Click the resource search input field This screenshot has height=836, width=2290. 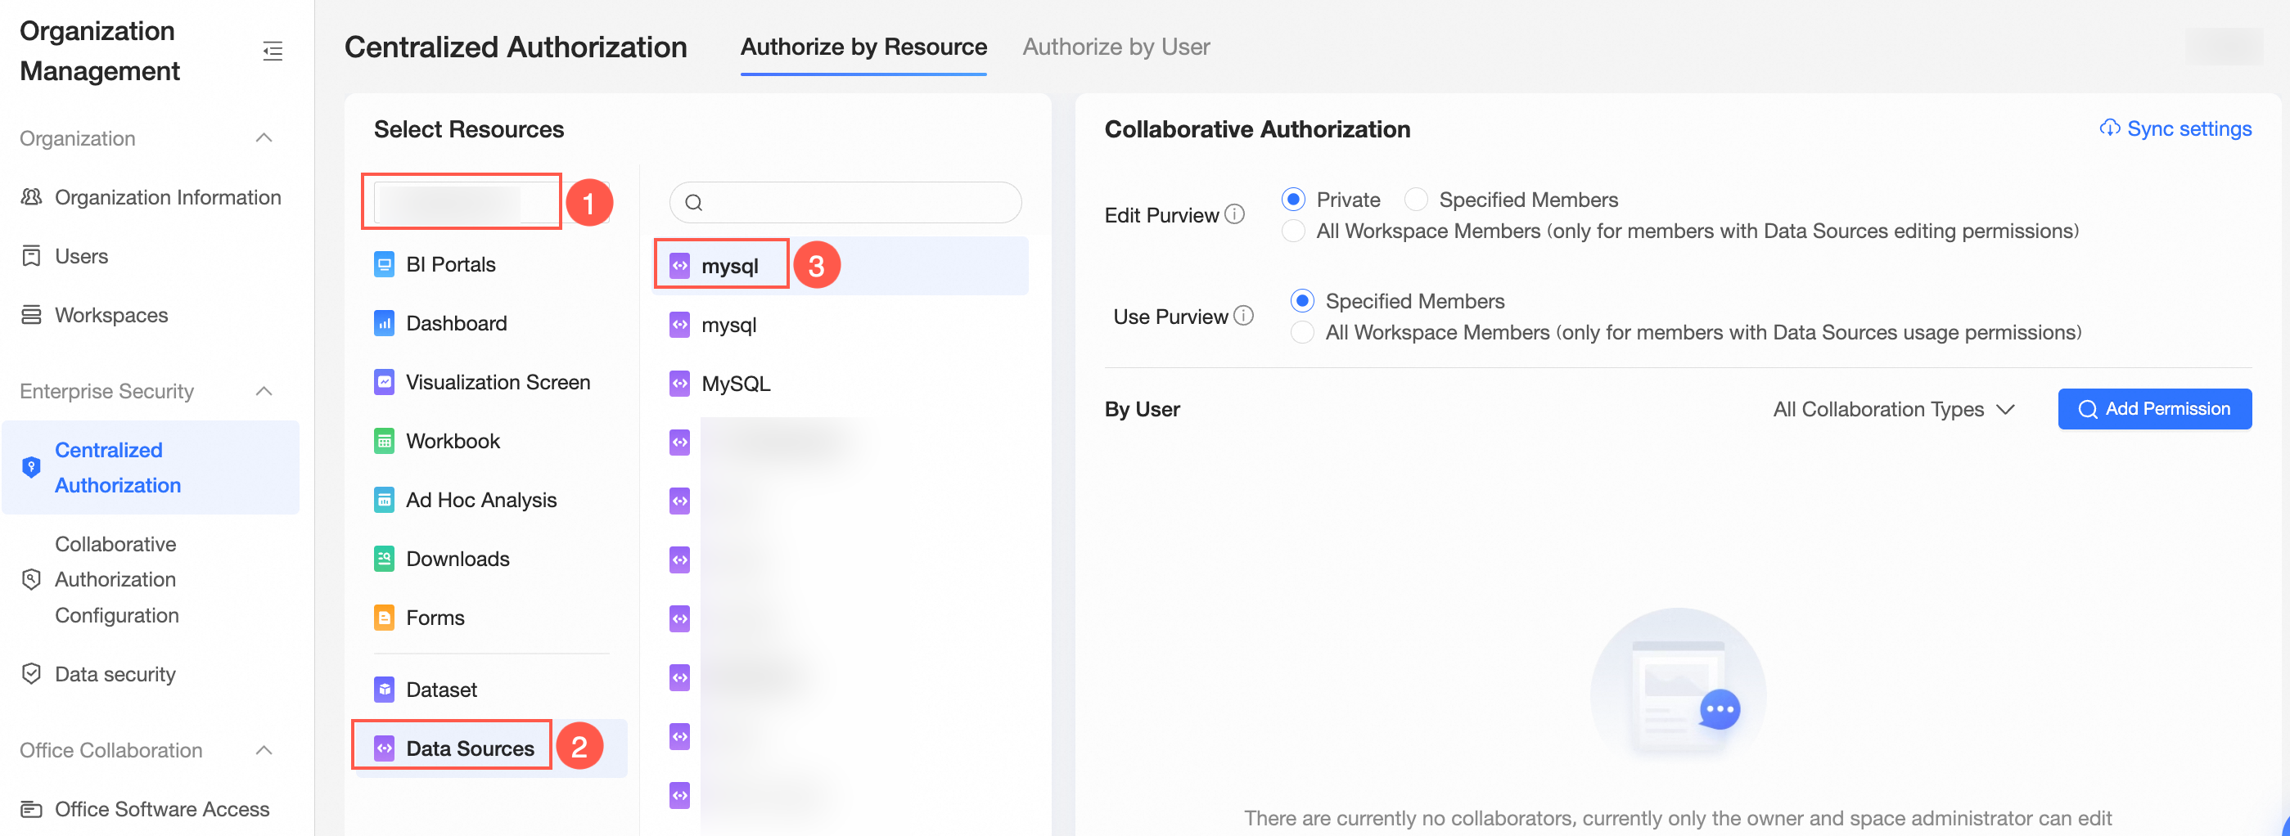click(x=845, y=203)
